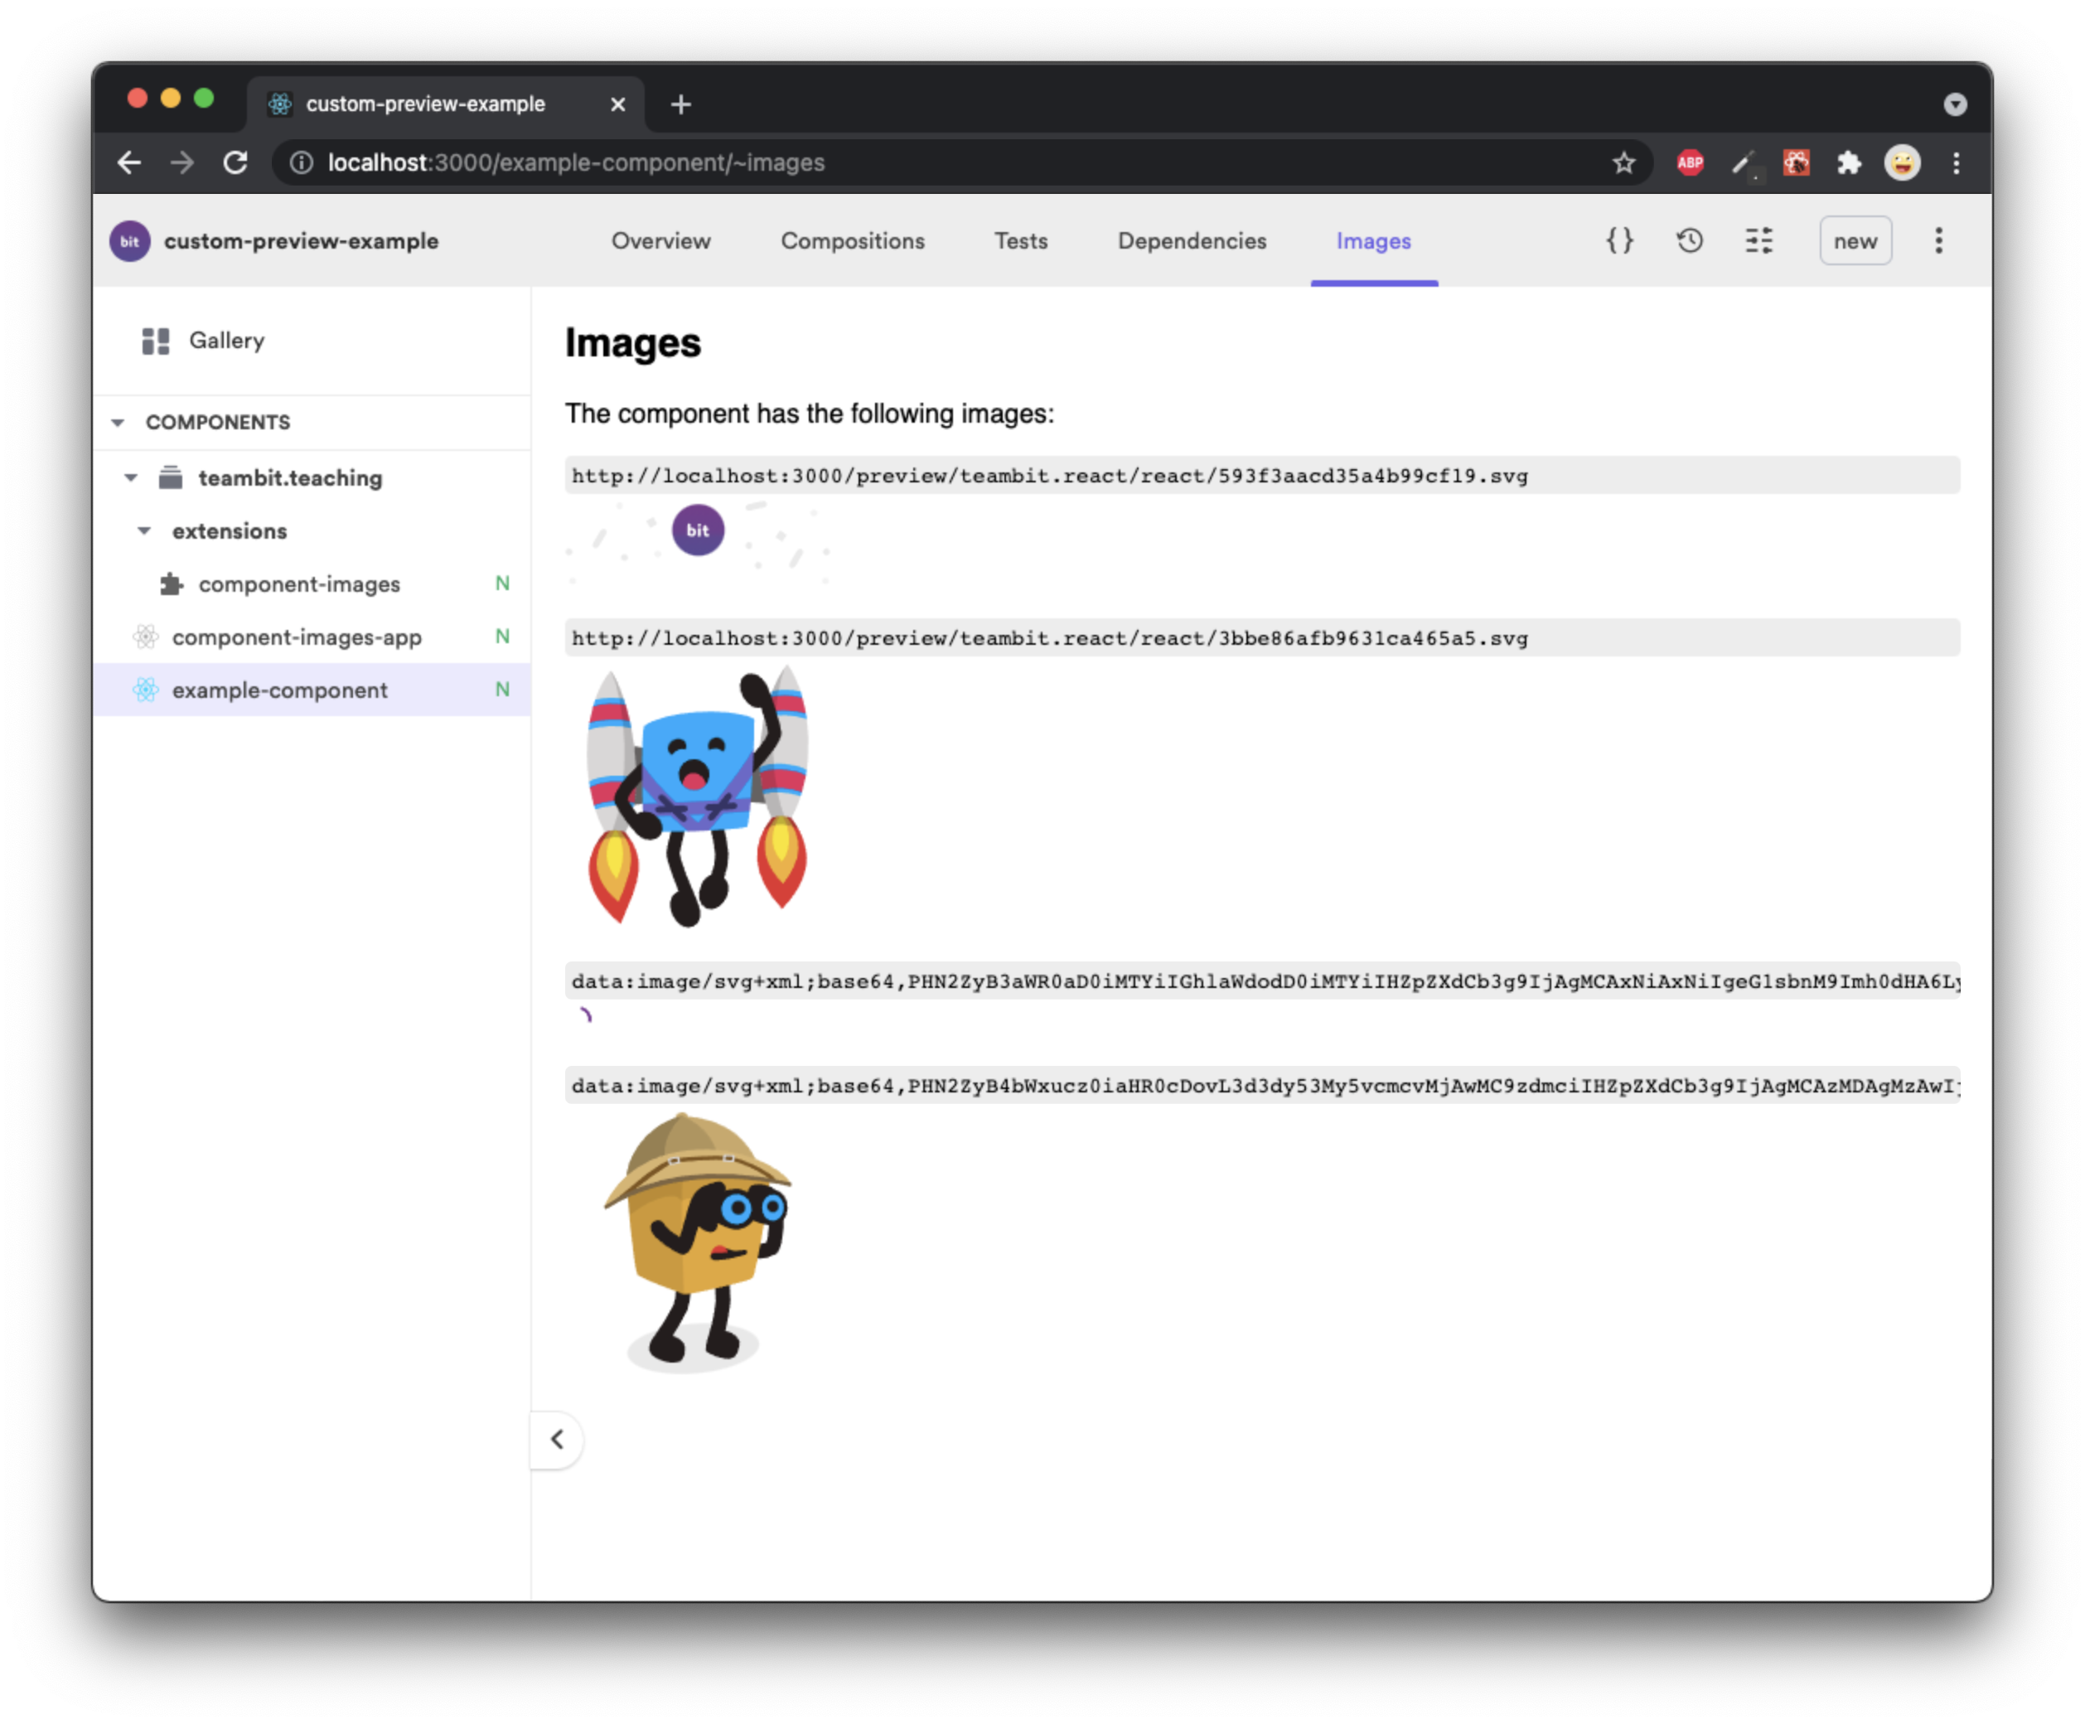Screen dimensions: 2085x1724
Task: Click the sliders settings icon in header
Action: tap(1758, 241)
